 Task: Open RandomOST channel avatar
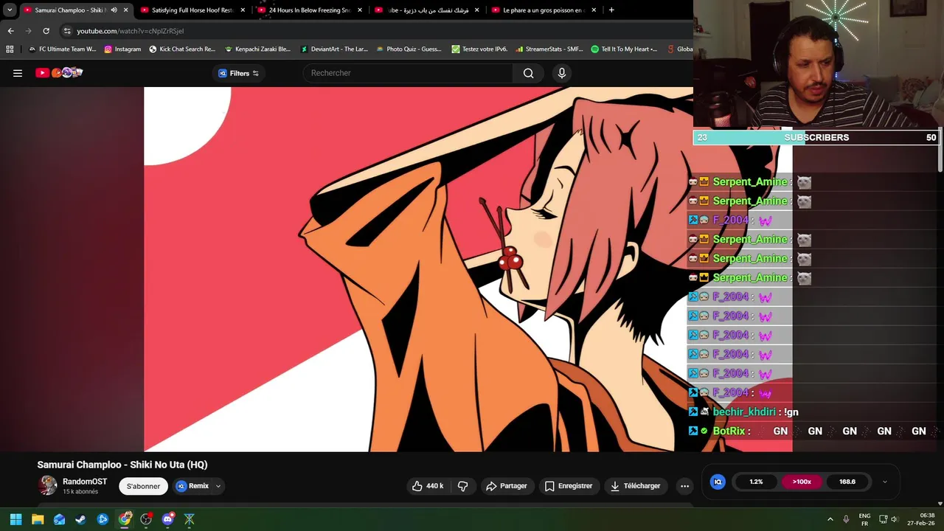[48, 485]
